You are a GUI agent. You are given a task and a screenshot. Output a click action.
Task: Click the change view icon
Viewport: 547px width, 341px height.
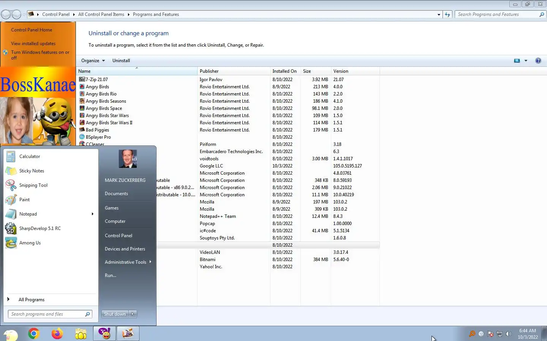(x=517, y=61)
